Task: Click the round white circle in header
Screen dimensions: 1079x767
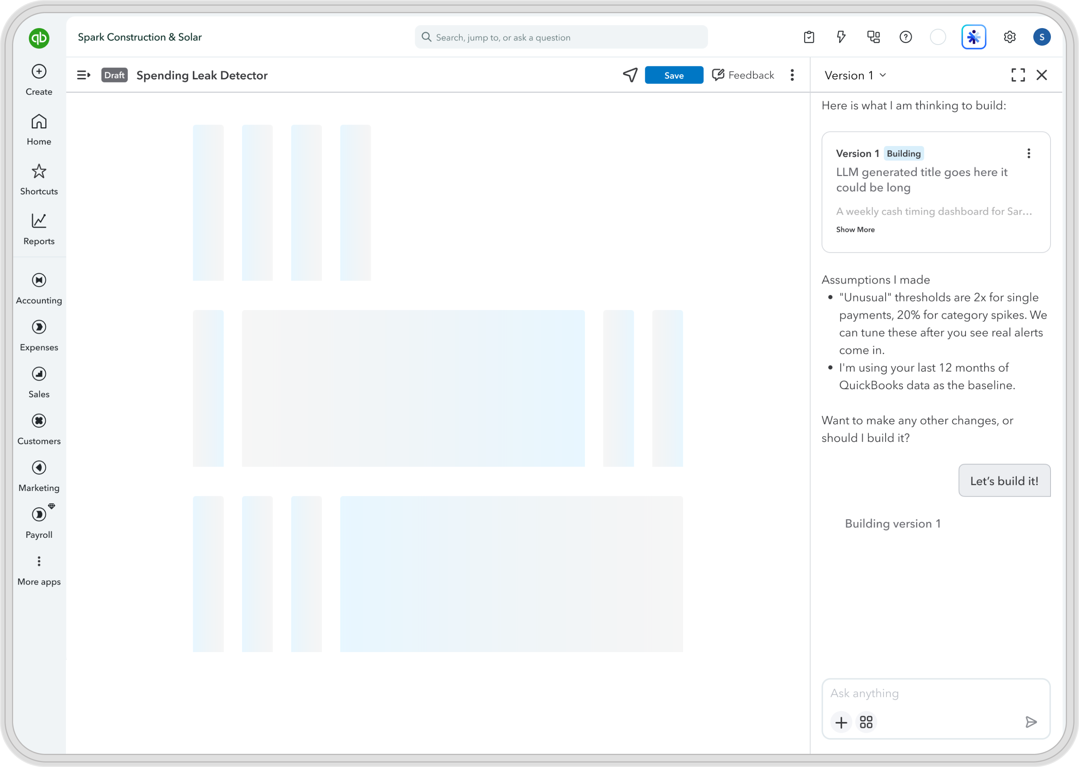Action: coord(938,37)
